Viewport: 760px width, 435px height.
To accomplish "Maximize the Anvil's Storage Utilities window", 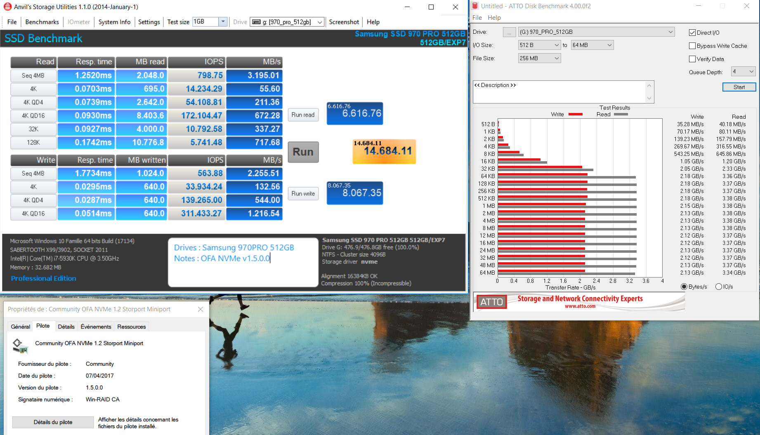I will pyautogui.click(x=431, y=7).
